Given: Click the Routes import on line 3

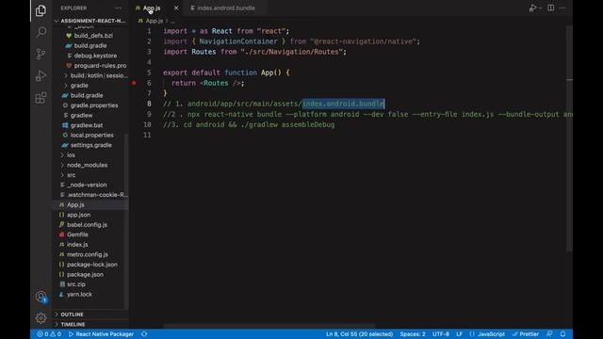Looking at the screenshot, I should point(204,52).
